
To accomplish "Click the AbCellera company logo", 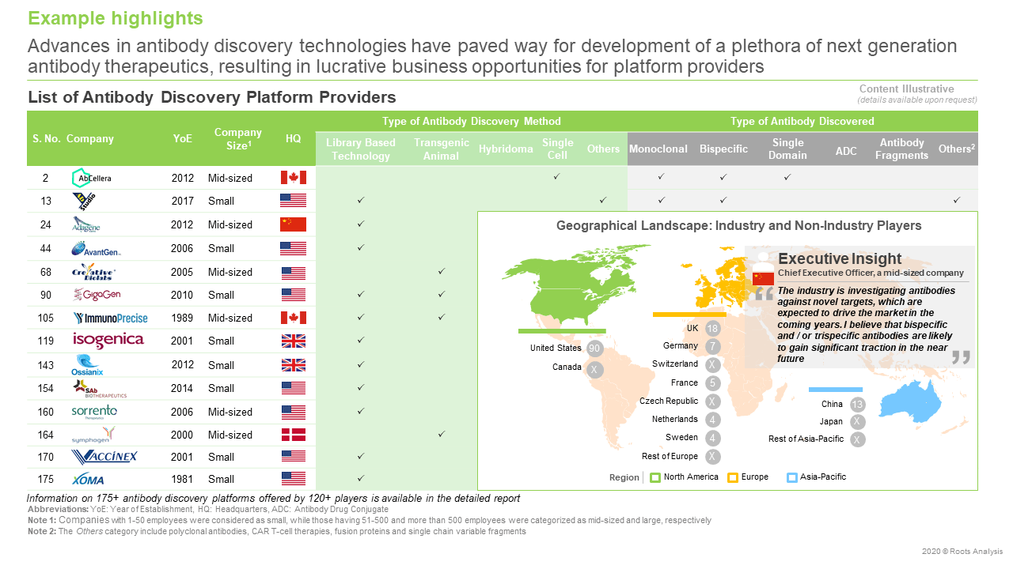I will coord(92,178).
